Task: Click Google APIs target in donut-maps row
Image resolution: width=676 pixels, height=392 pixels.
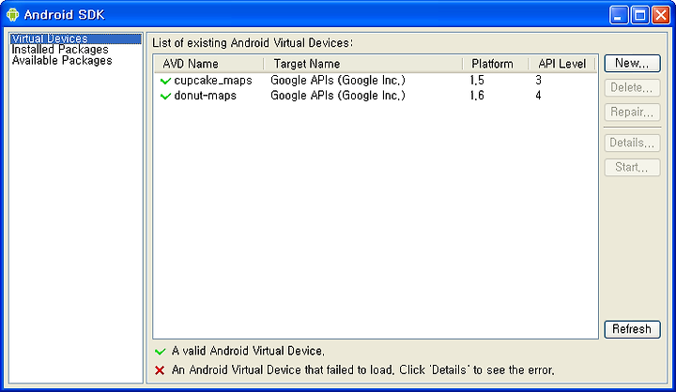Action: click(338, 96)
